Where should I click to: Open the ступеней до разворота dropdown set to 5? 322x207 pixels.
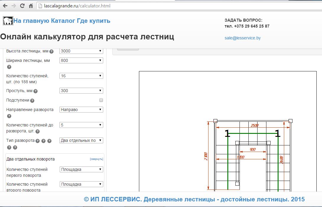coord(81,125)
